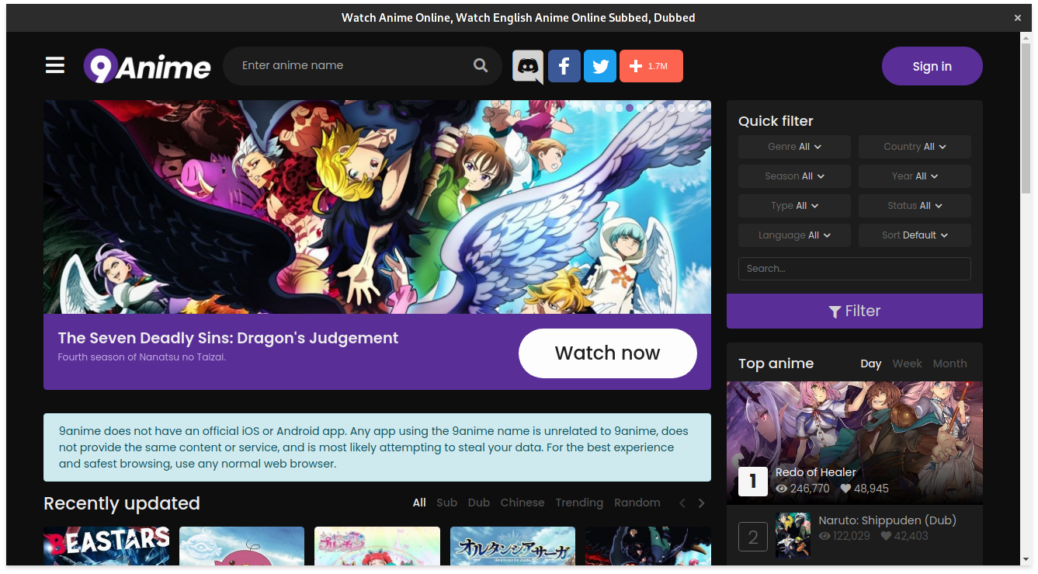Open the hamburger navigation menu
This screenshot has width=1038, height=574.
click(55, 65)
